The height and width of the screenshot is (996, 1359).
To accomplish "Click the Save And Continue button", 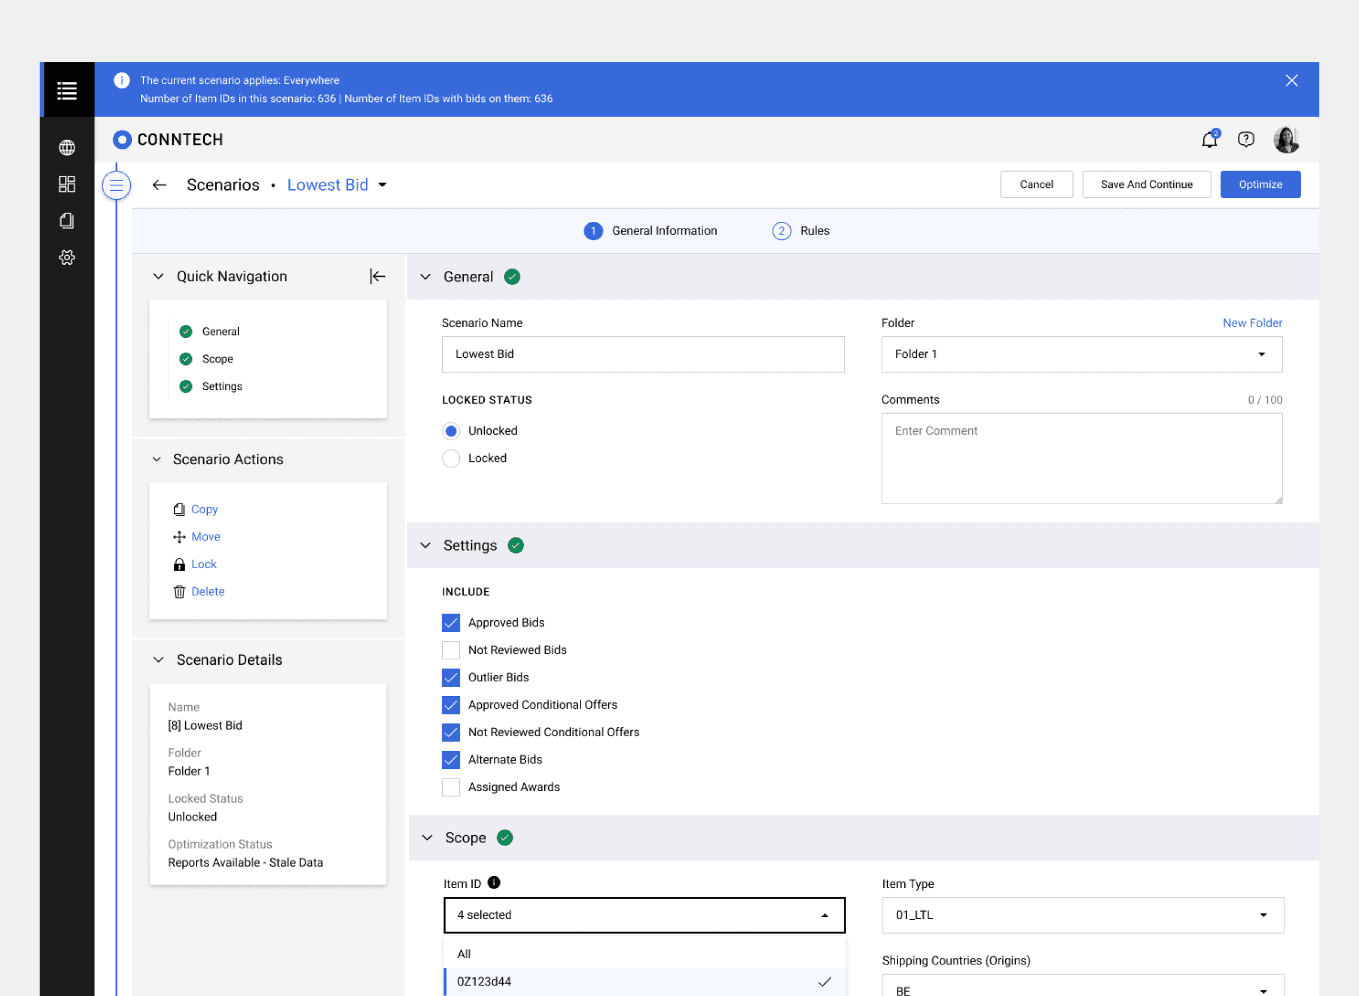I will (1146, 184).
